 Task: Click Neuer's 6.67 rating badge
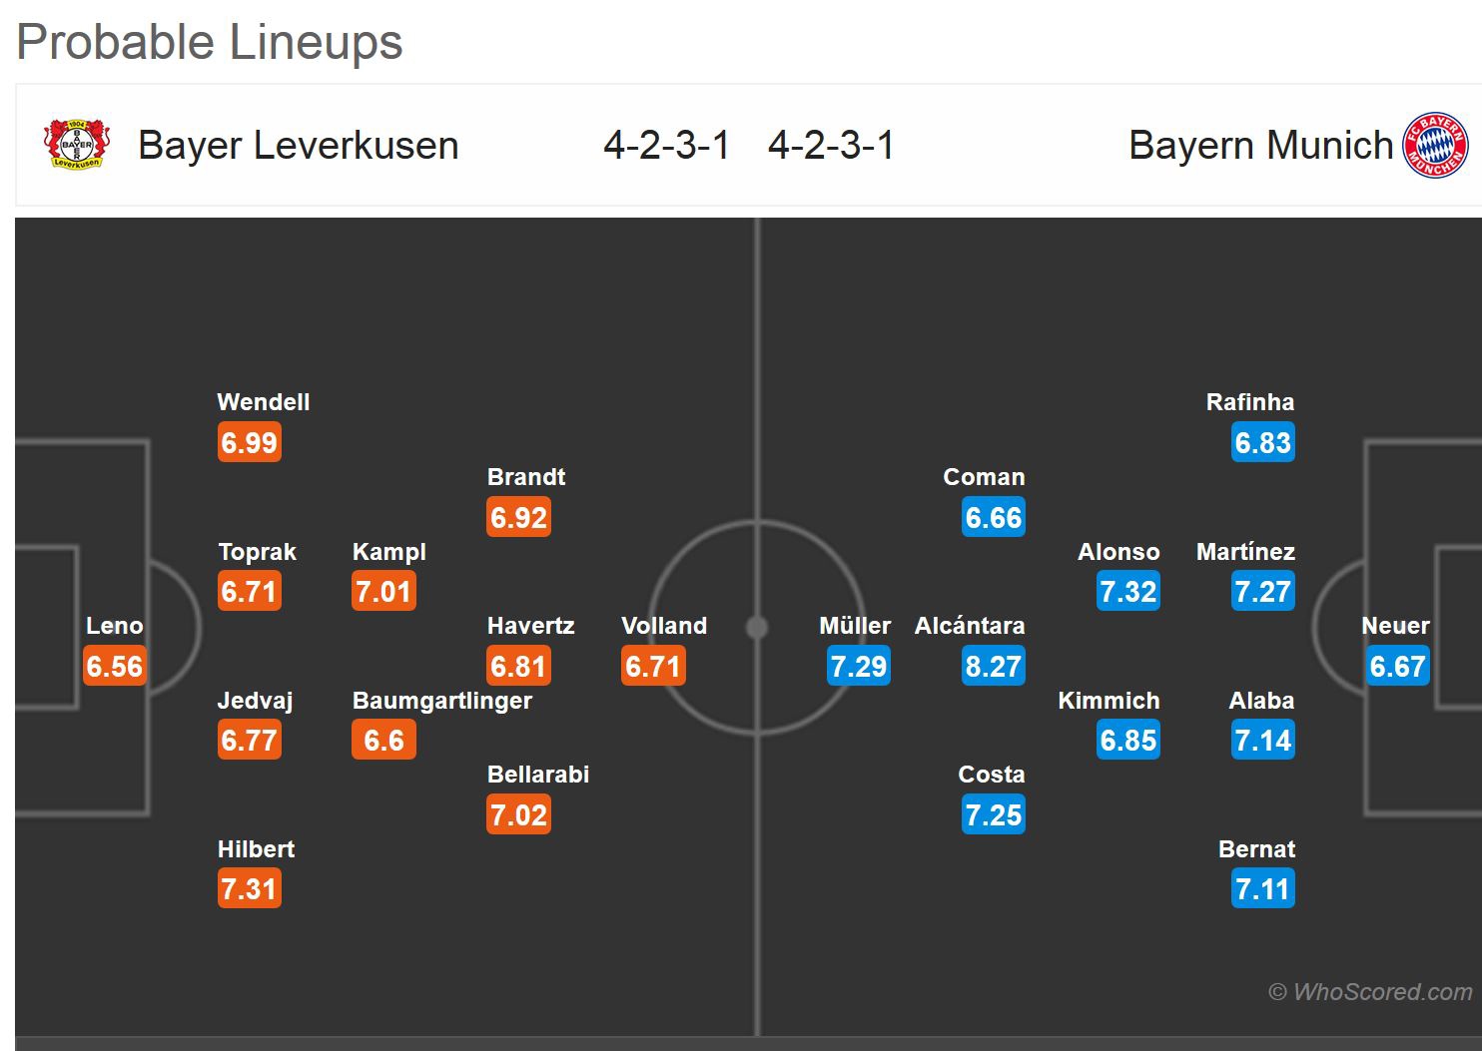click(1397, 666)
